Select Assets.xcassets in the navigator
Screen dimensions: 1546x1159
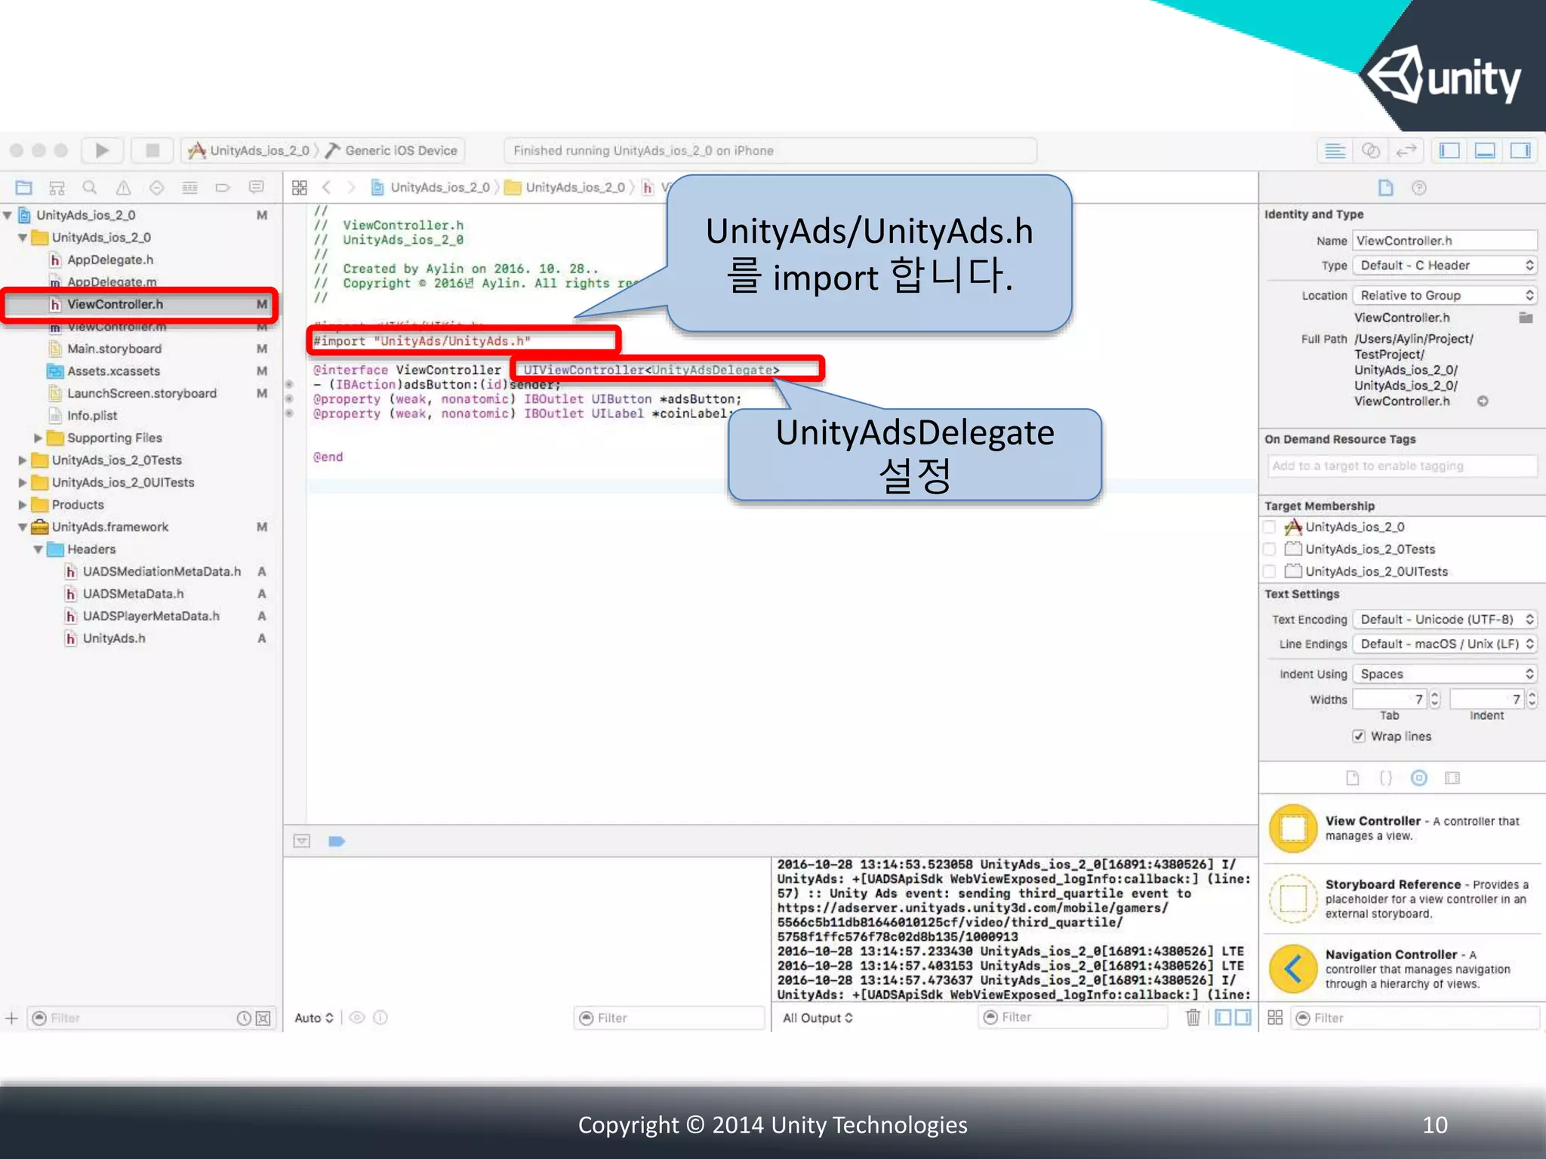113,371
